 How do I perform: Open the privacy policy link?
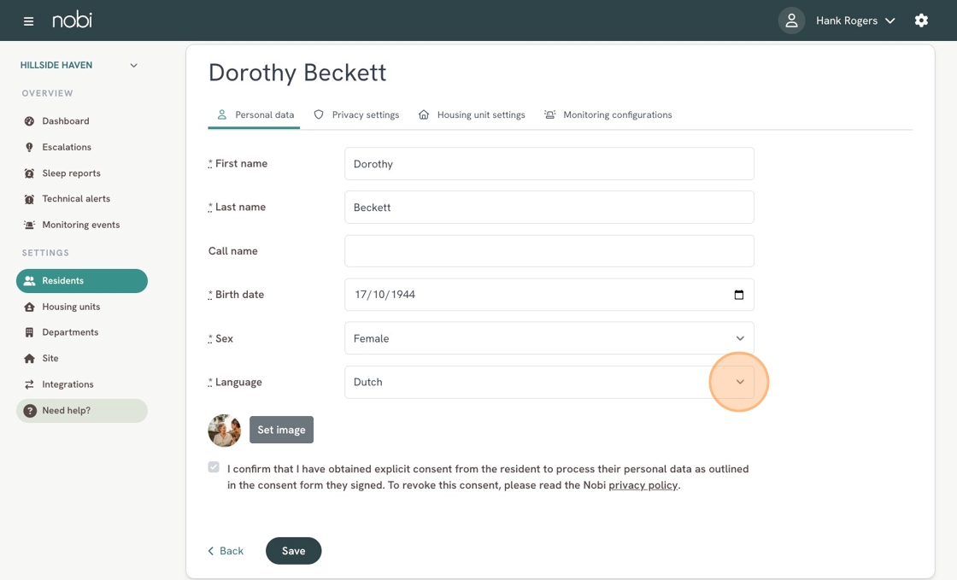(643, 485)
